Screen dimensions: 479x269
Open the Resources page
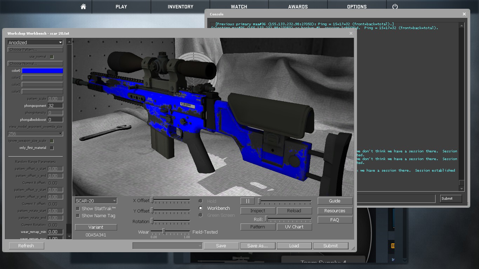(335, 211)
